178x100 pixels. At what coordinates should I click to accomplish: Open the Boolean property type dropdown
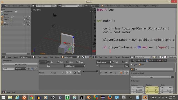pyautogui.click(x=20, y=69)
